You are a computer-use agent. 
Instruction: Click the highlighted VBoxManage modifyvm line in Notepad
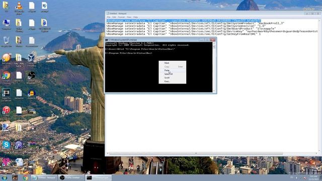(184, 21)
